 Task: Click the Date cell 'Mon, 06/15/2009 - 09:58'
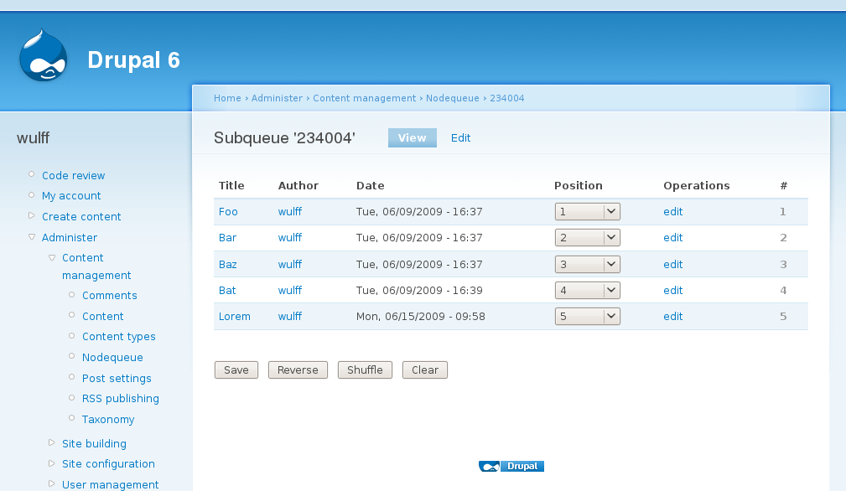point(420,317)
